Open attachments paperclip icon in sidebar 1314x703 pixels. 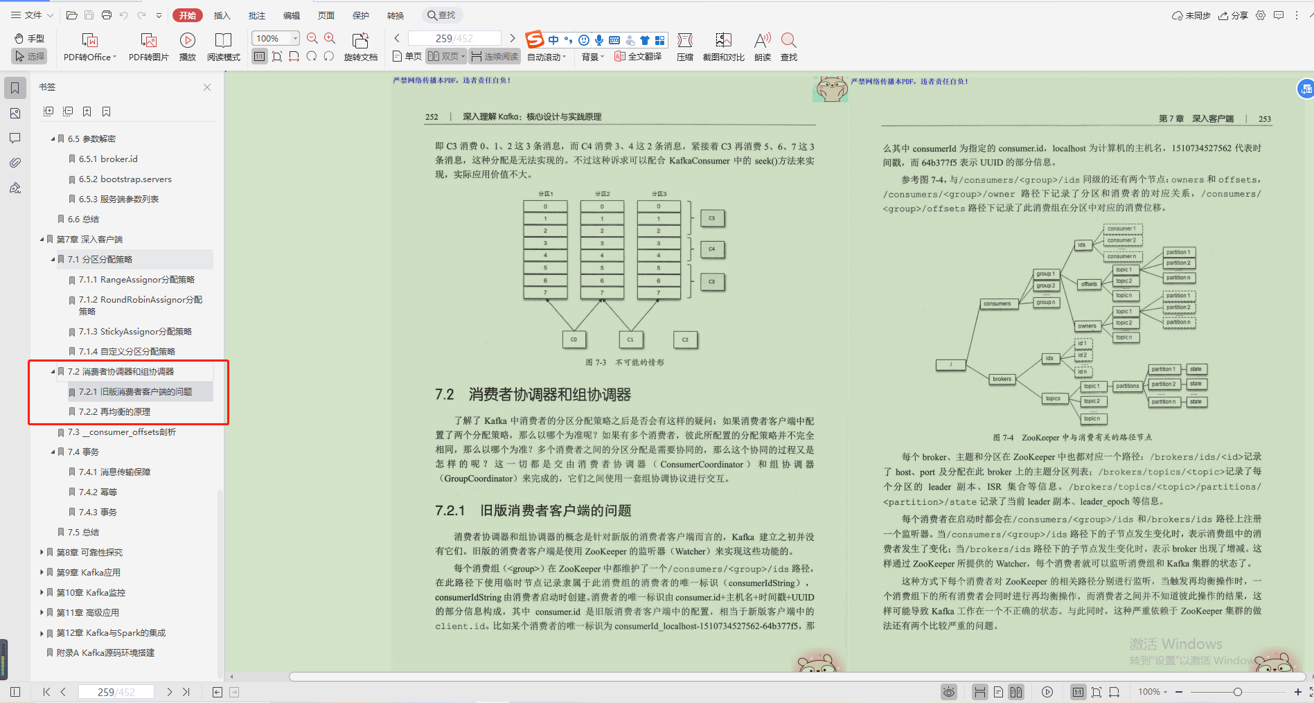point(15,163)
